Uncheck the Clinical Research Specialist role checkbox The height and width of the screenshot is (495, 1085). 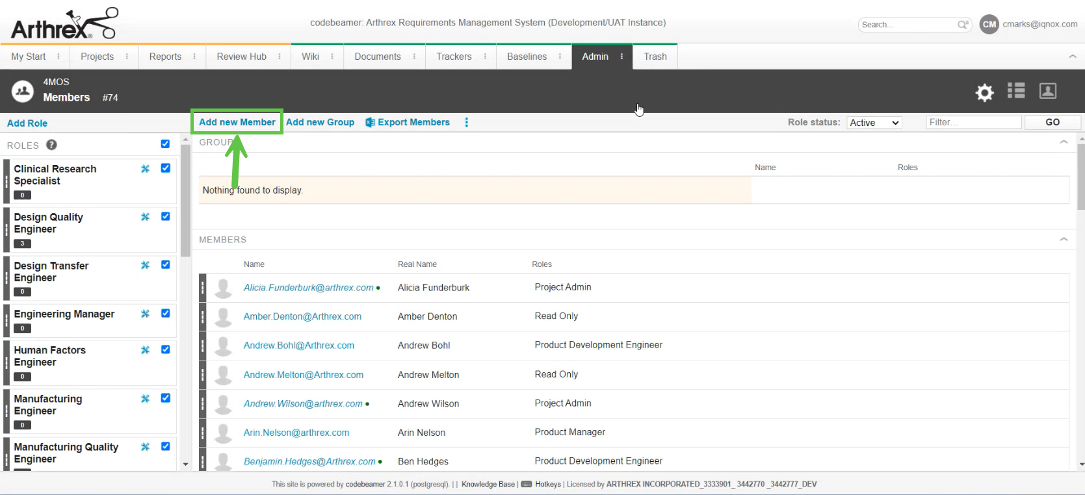click(x=165, y=168)
